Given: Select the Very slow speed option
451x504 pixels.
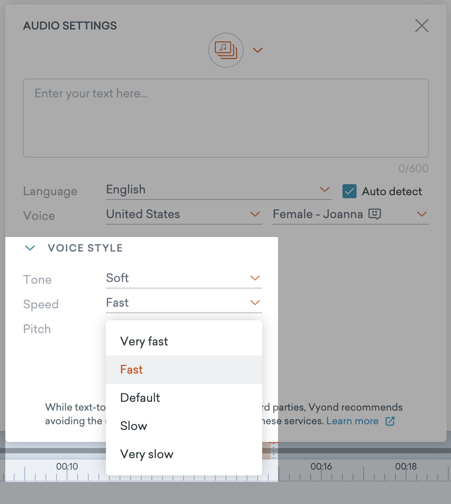Looking at the screenshot, I should tap(147, 454).
